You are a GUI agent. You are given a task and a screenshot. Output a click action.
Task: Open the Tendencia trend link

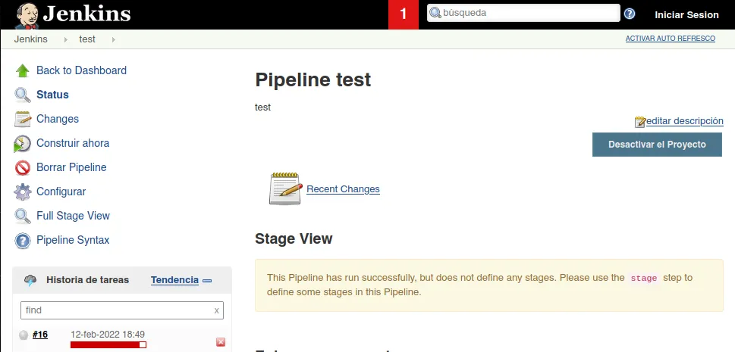175,280
